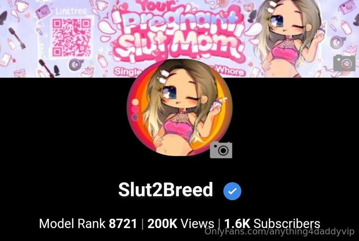Select the 200K Views counter

181,224
